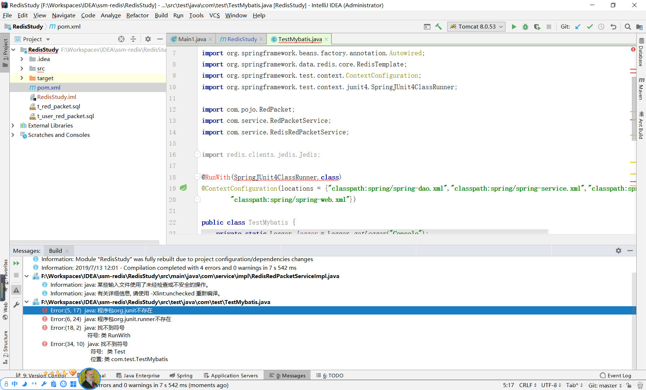Toggle the warnings filter in Messages sidebar

(x=16, y=290)
